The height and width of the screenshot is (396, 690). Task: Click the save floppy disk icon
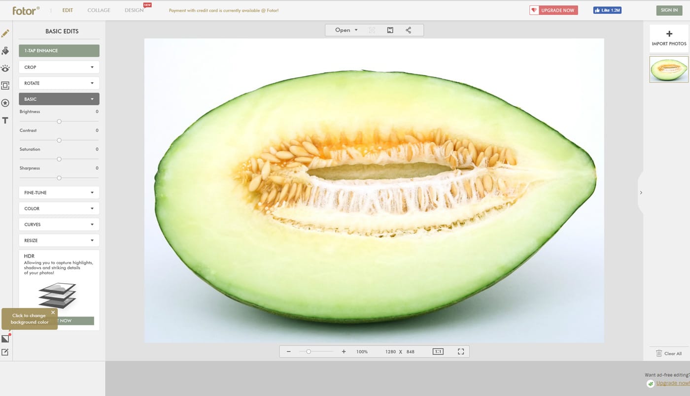click(x=390, y=30)
